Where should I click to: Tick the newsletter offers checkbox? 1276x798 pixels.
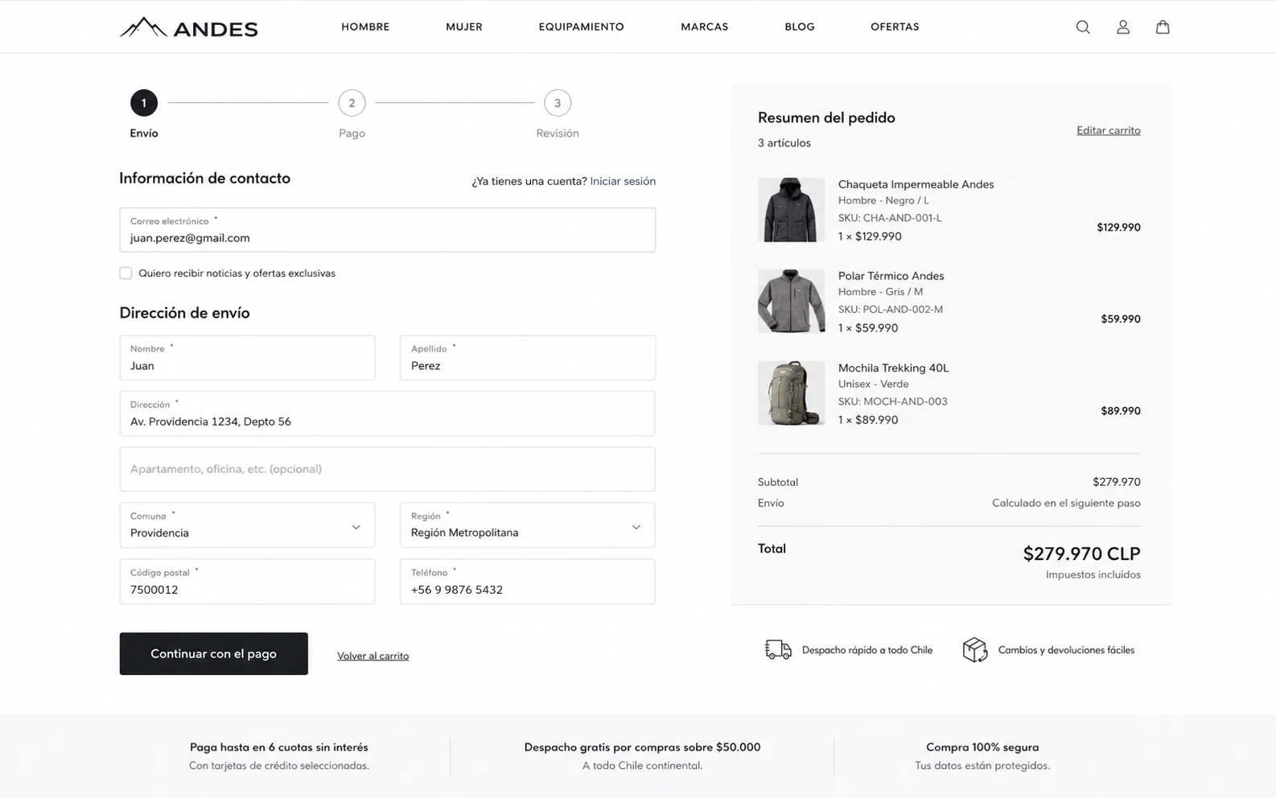pyautogui.click(x=126, y=274)
